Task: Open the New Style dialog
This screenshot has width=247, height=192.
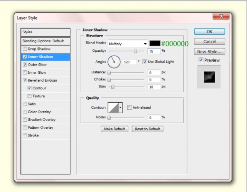Action: click(x=209, y=51)
